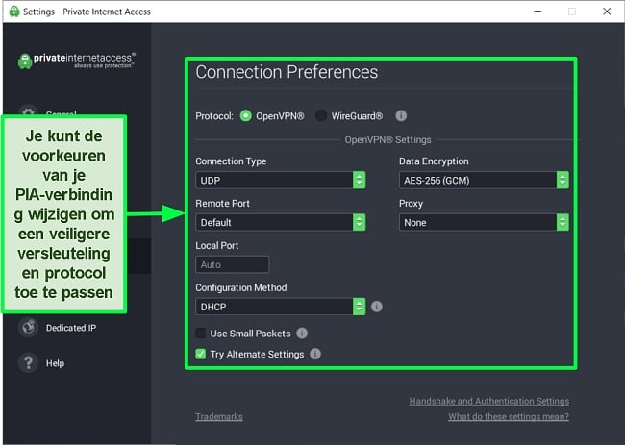Expand the Proxy dropdown set to None
625x445 pixels.
484,222
